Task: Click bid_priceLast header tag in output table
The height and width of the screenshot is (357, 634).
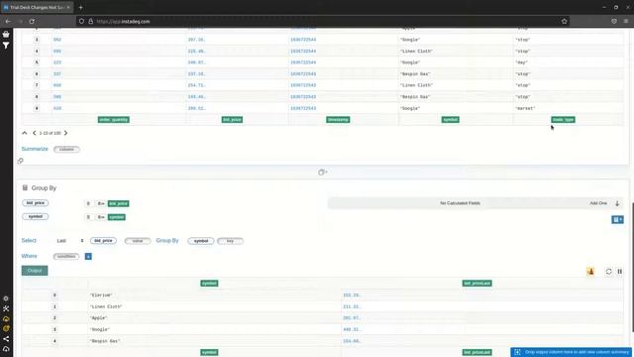Action: click(477, 284)
